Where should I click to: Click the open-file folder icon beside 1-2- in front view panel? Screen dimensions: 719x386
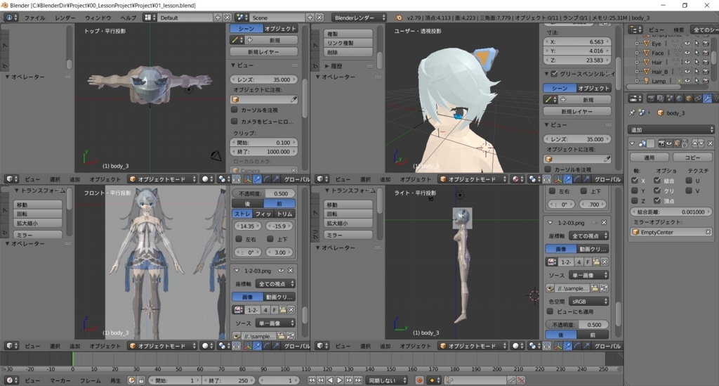(x=283, y=310)
